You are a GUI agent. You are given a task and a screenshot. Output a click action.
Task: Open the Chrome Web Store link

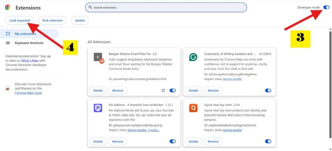(x=29, y=93)
